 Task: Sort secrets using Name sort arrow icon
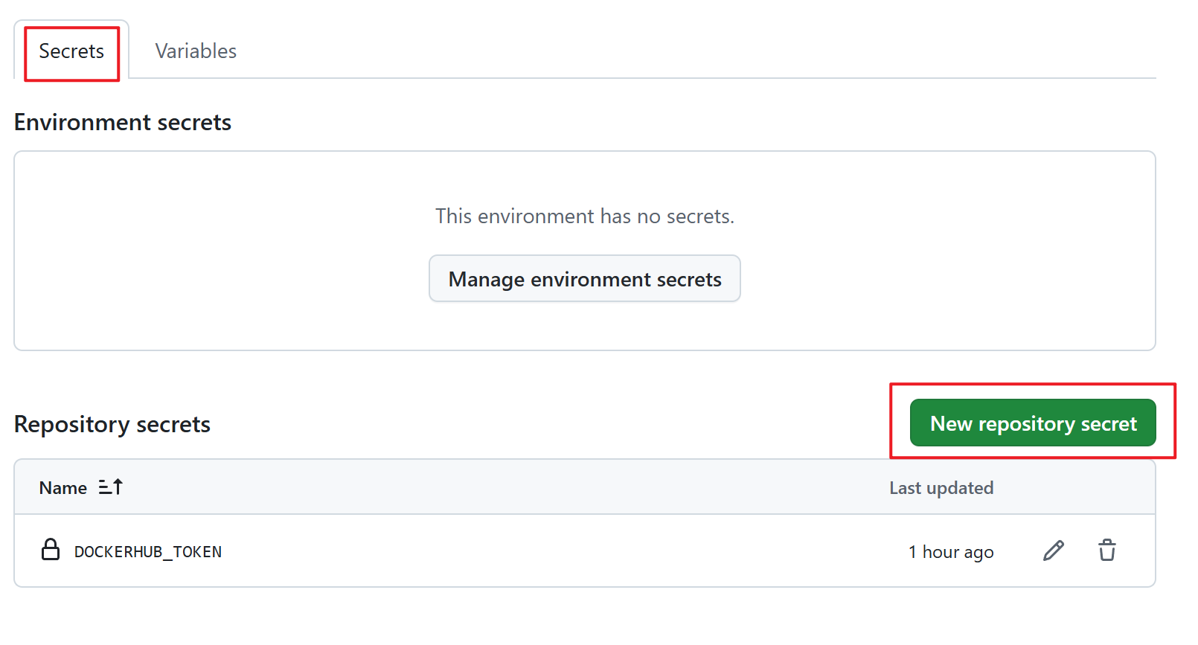111,487
